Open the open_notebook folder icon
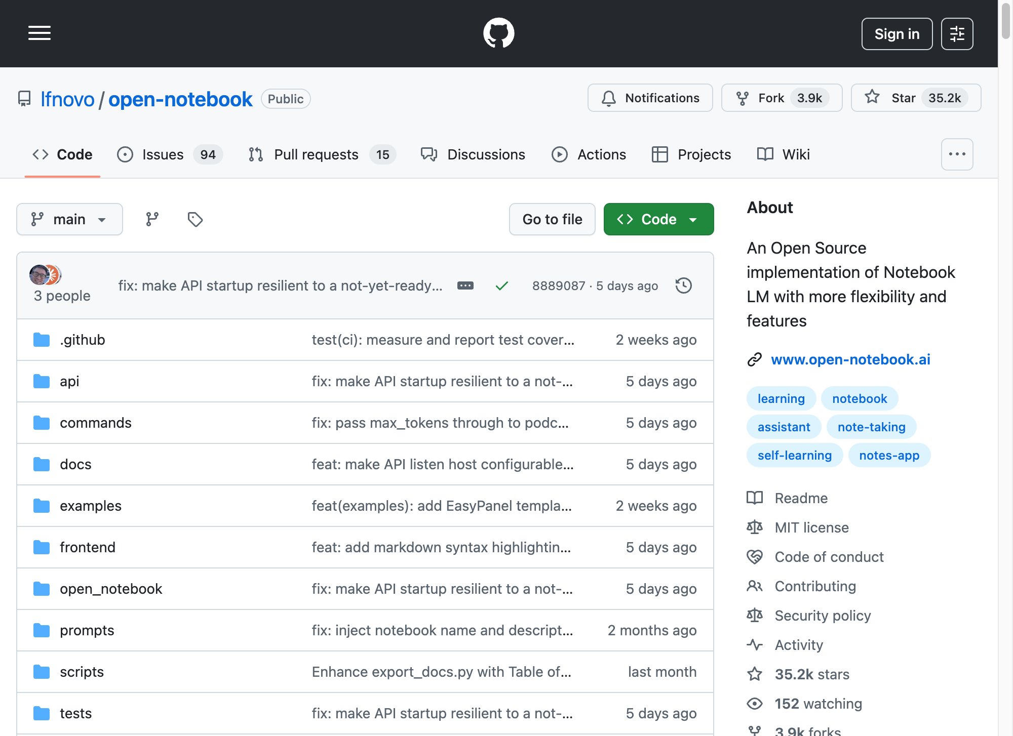This screenshot has width=1013, height=736. tap(42, 589)
